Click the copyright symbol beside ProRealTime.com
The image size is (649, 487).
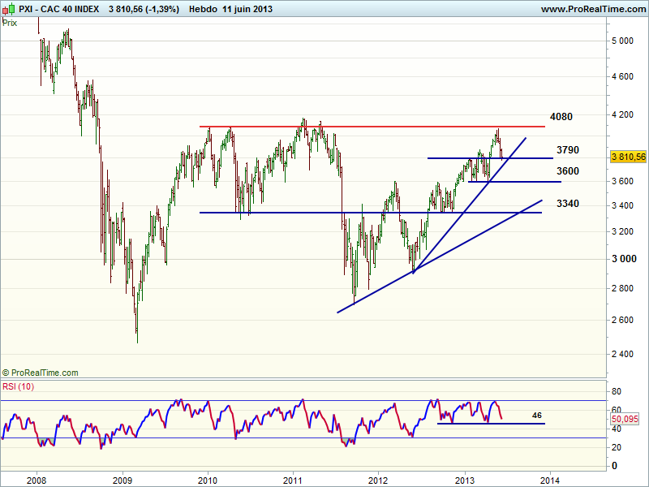click(6, 373)
